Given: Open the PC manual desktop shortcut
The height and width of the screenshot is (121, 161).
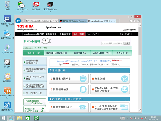Looking at the screenshot, I should click(22, 6).
